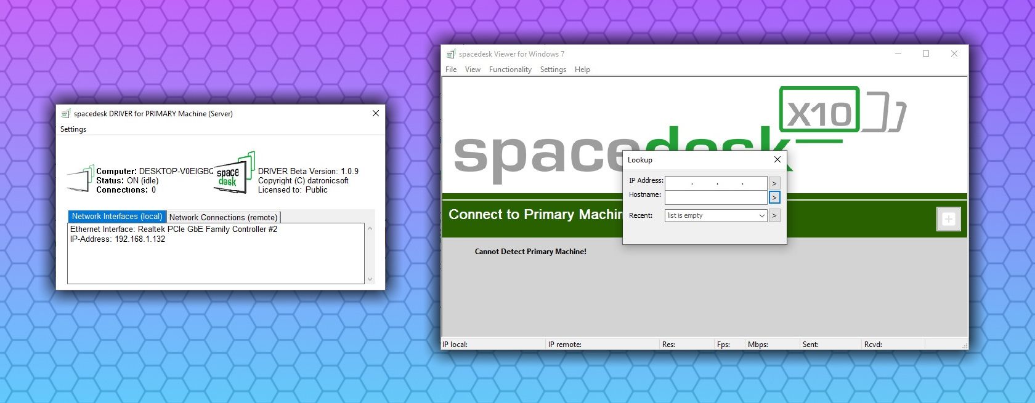Click the X10 logo in Viewer window
Viewport: 1035px width, 403px height.
(x=819, y=110)
